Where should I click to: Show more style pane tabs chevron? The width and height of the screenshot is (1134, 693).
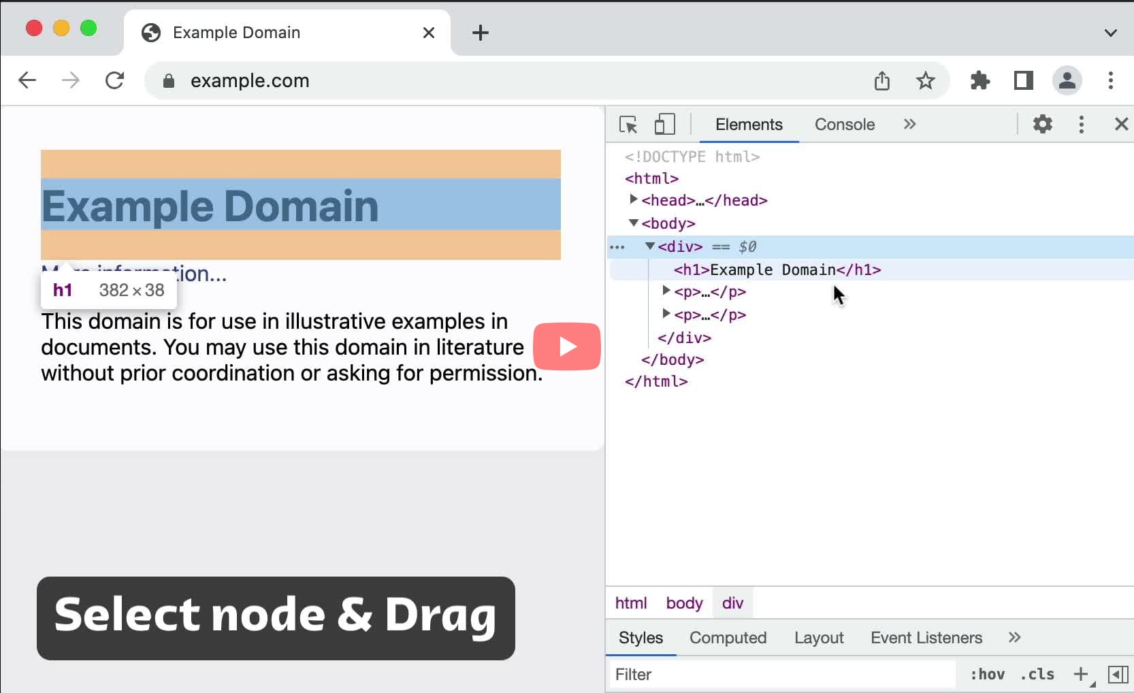click(1014, 637)
